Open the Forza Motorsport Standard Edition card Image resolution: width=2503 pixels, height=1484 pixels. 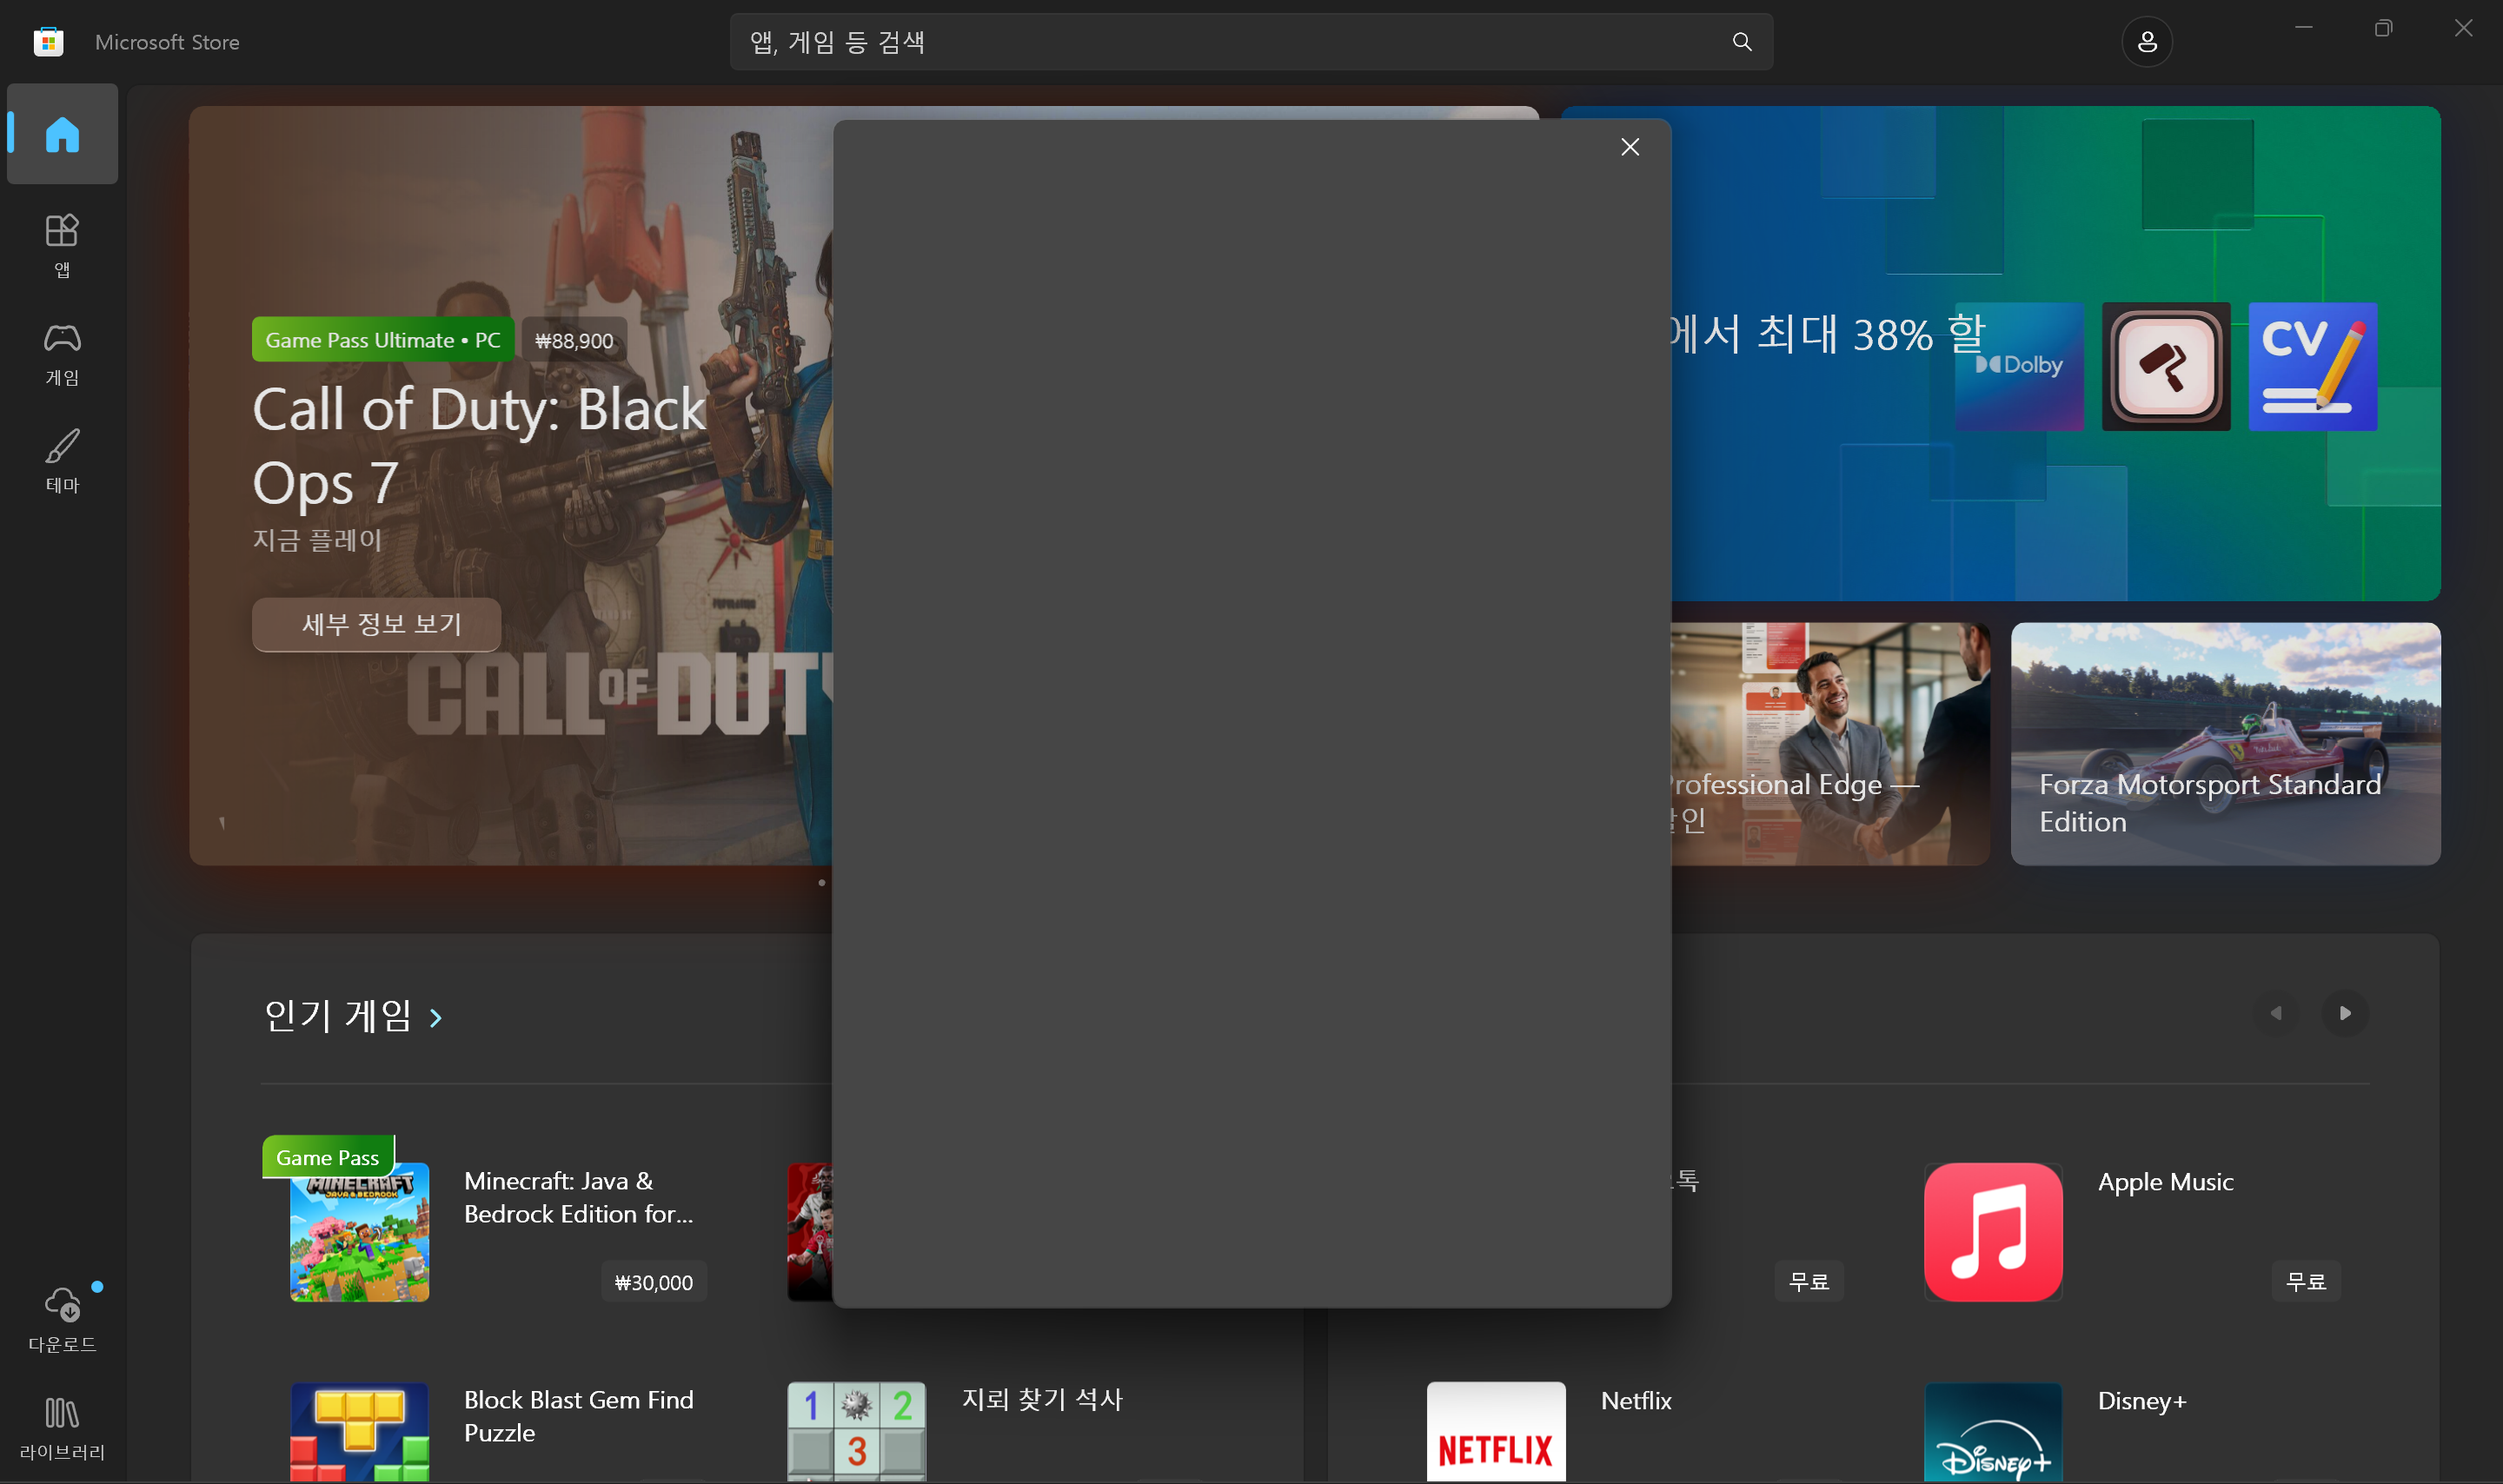tap(2225, 744)
